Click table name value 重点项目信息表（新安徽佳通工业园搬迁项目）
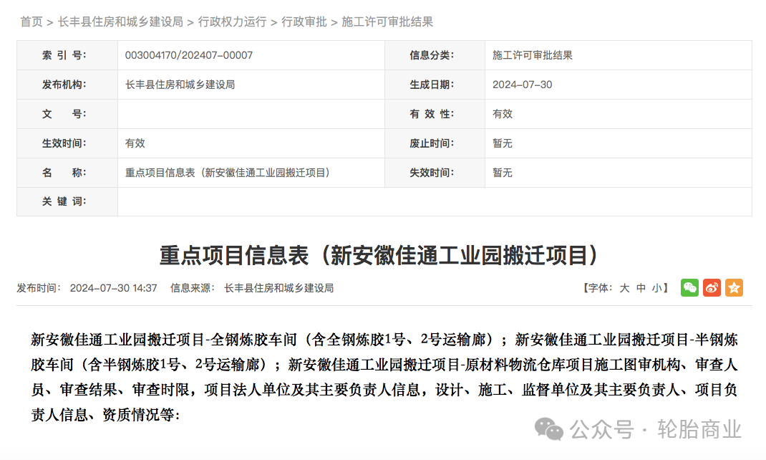The image size is (766, 460). [x=228, y=173]
